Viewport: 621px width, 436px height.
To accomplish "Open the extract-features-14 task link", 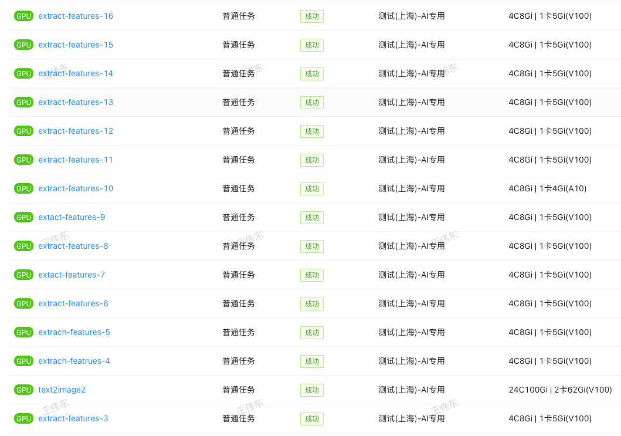I will pyautogui.click(x=76, y=74).
